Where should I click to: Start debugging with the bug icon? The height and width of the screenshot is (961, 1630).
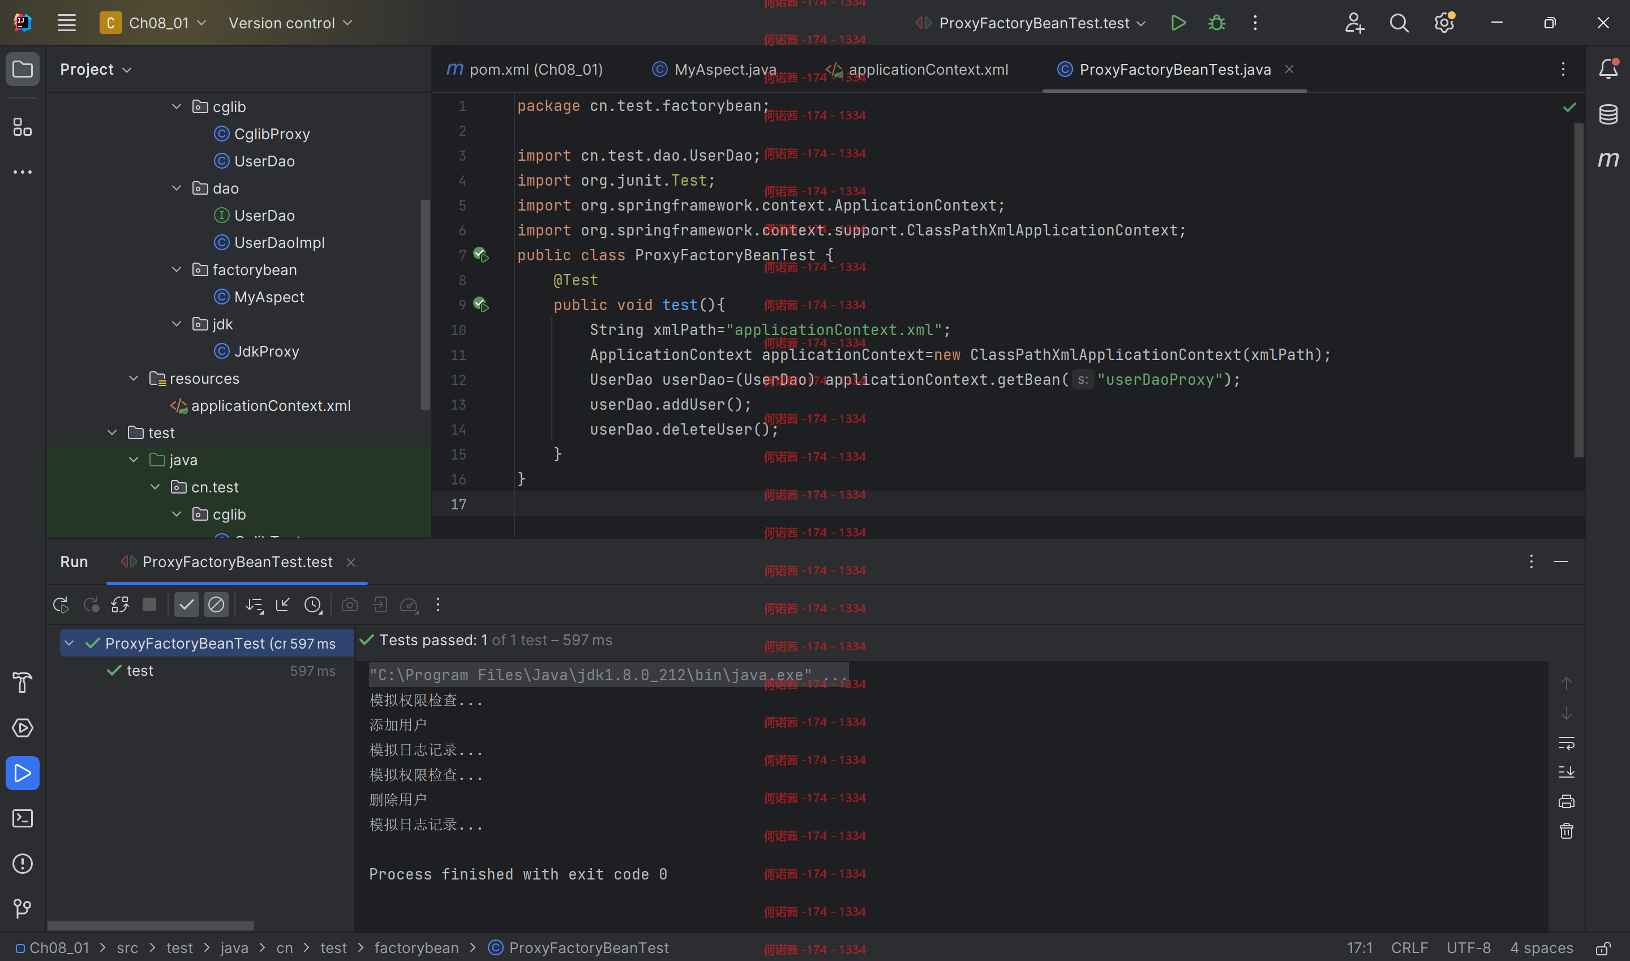coord(1217,23)
